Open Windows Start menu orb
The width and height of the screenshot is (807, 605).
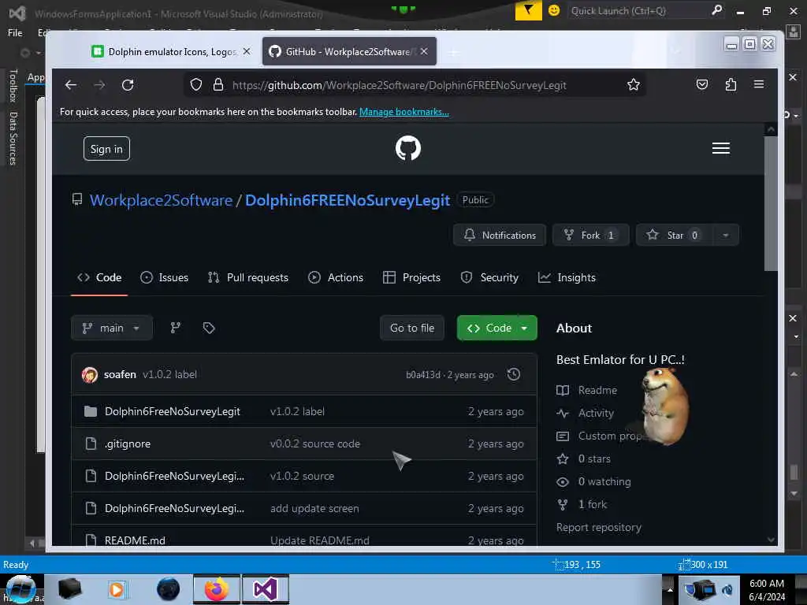point(20,589)
